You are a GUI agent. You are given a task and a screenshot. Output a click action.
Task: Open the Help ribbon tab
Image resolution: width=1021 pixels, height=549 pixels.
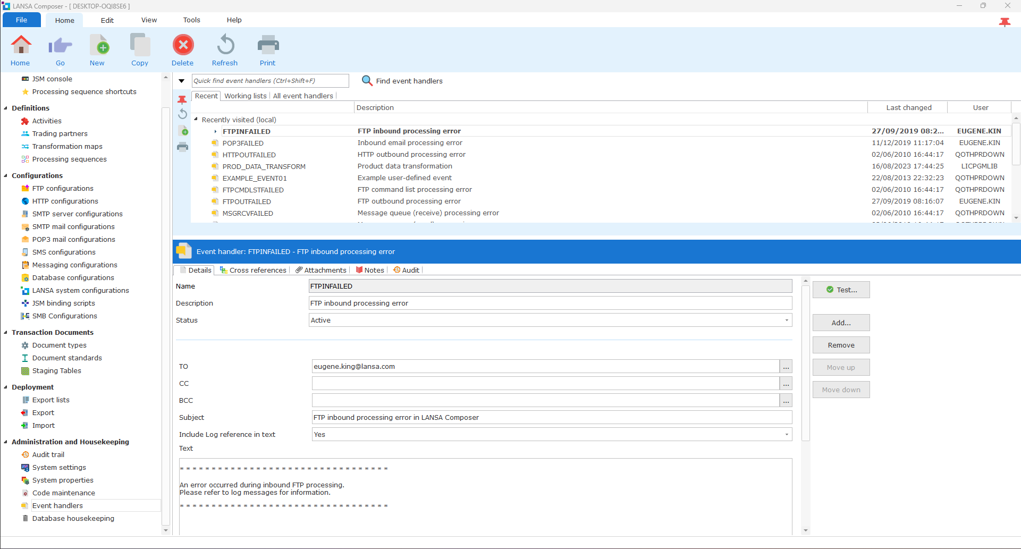point(234,20)
